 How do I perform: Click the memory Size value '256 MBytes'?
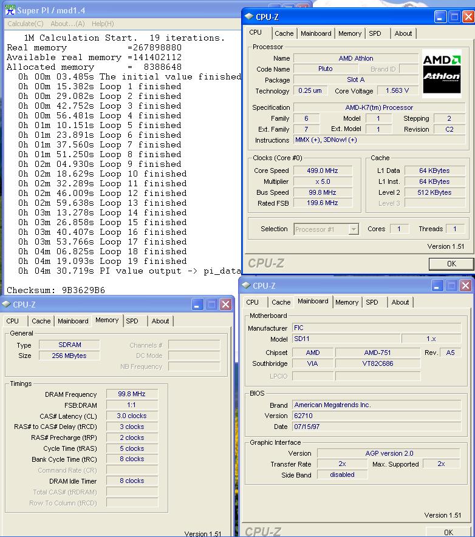point(70,356)
